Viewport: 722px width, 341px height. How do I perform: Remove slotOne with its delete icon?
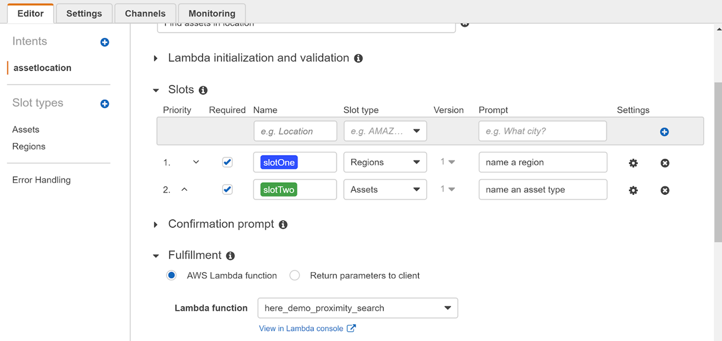pos(665,163)
